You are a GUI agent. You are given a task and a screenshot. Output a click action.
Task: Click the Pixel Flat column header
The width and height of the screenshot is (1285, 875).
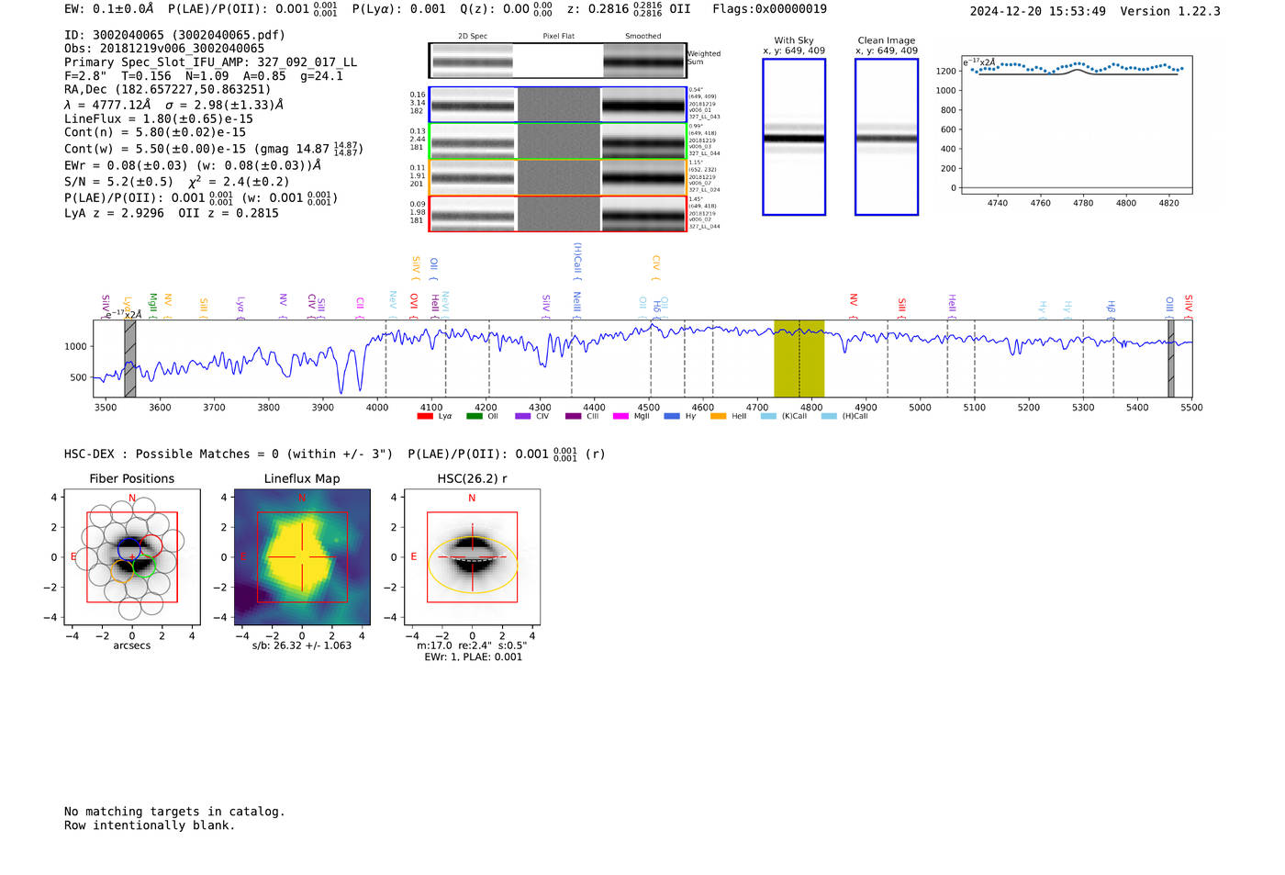click(558, 37)
